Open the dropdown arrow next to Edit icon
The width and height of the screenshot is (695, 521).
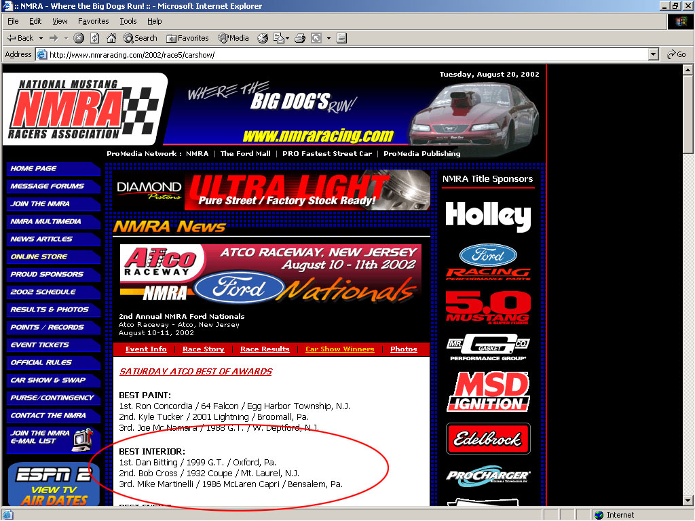pyautogui.click(x=328, y=38)
